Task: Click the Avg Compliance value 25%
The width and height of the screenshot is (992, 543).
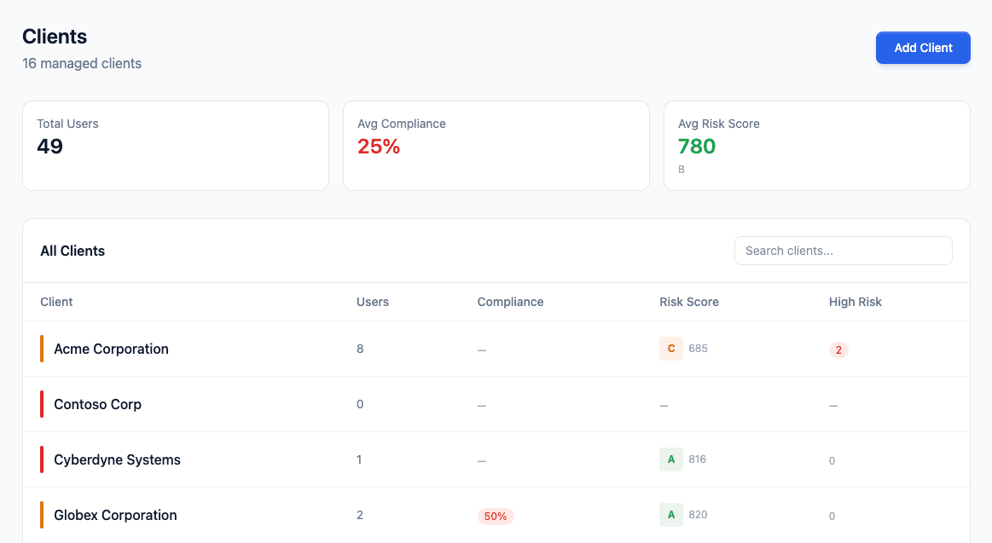Action: [x=379, y=147]
